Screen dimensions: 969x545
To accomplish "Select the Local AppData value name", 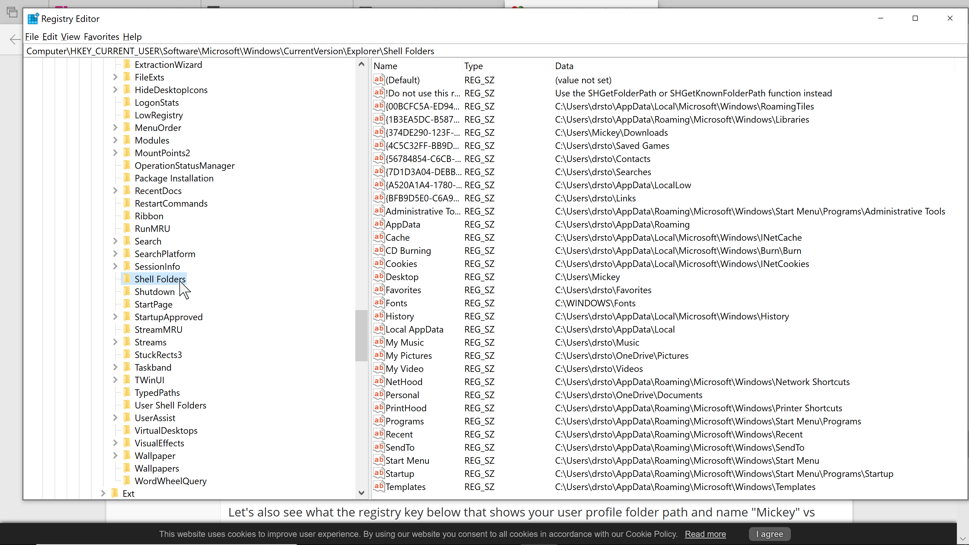I will (x=414, y=329).
